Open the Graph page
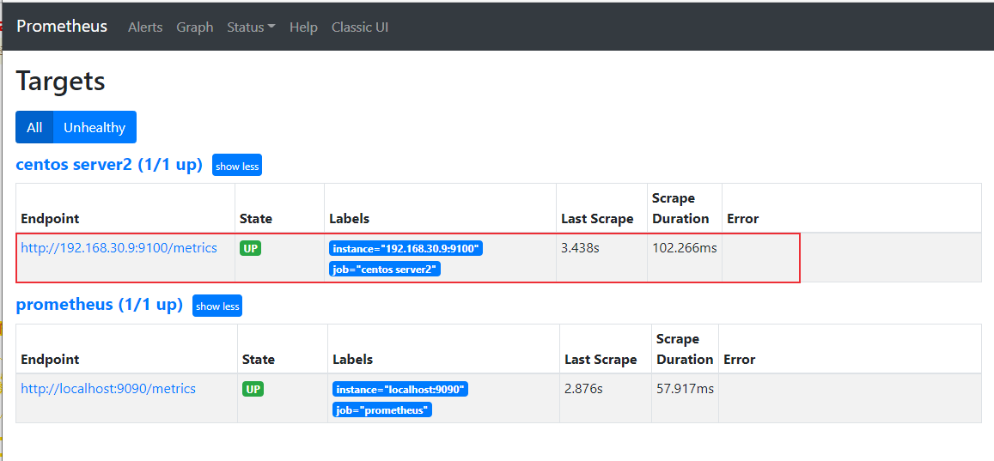The width and height of the screenshot is (994, 461). [195, 27]
